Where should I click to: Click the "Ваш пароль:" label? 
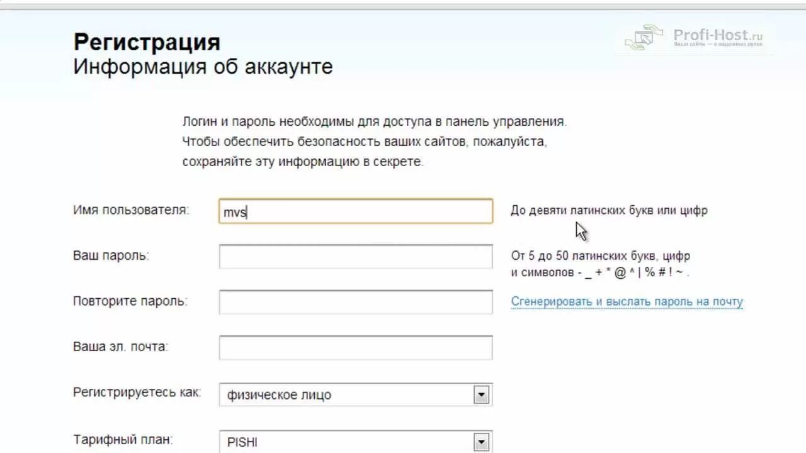pyautogui.click(x=111, y=256)
